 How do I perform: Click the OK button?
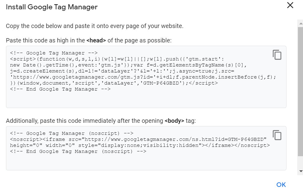(281, 185)
